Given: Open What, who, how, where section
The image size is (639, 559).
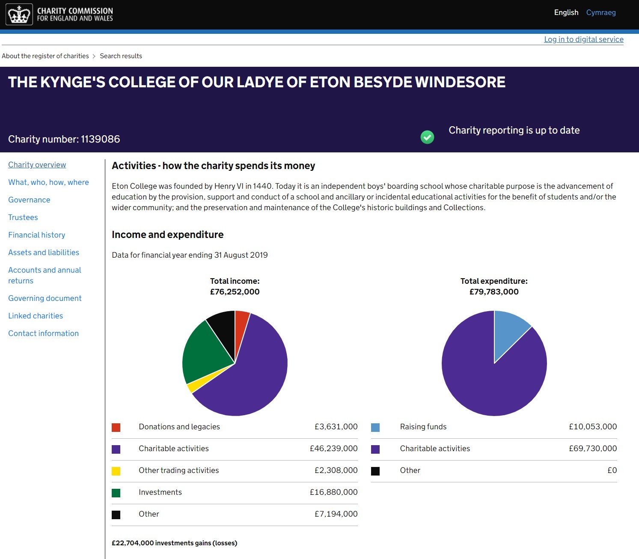Looking at the screenshot, I should click(48, 182).
